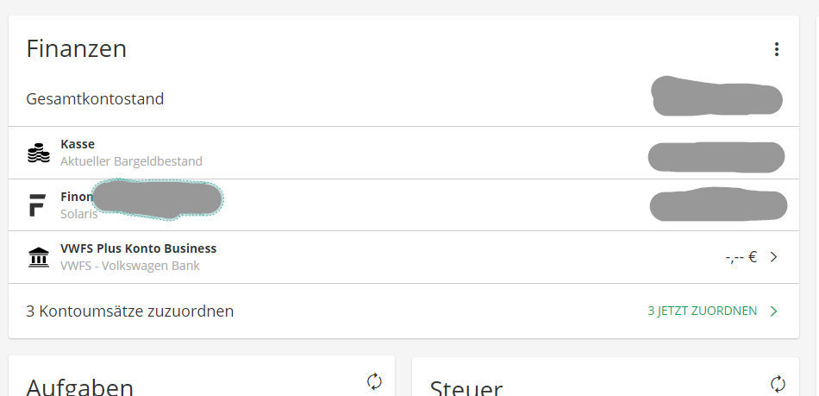819x396 pixels.
Task: Refresh the Aufgaben card
Action: tap(374, 380)
